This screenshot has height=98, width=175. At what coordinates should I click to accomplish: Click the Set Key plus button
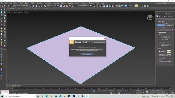coord(147,92)
